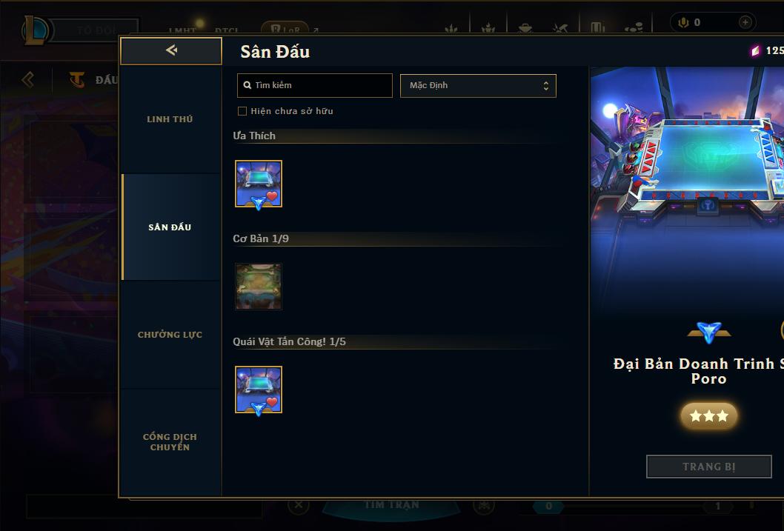Viewport: 784px width, 531px height.
Task: Click the search magnifier icon
Action: pos(247,85)
